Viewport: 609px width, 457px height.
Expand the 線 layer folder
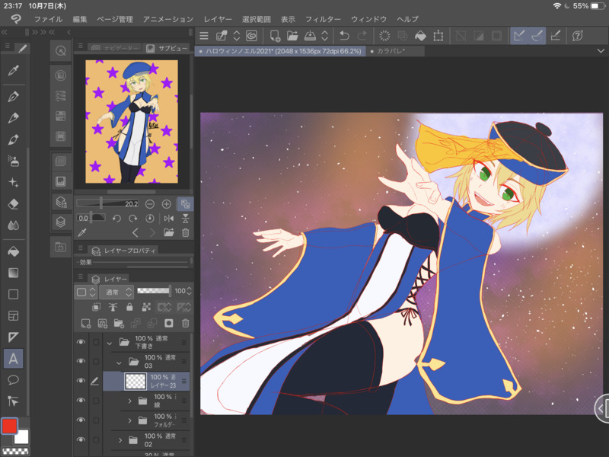tap(129, 401)
